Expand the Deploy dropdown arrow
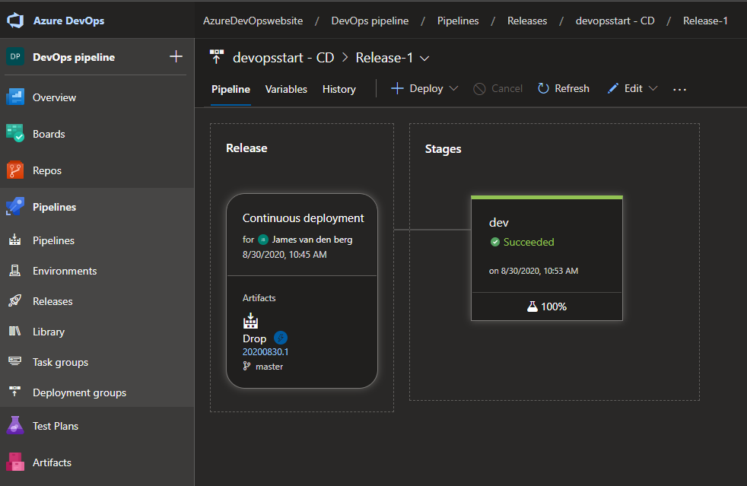The image size is (747, 486). pos(453,89)
